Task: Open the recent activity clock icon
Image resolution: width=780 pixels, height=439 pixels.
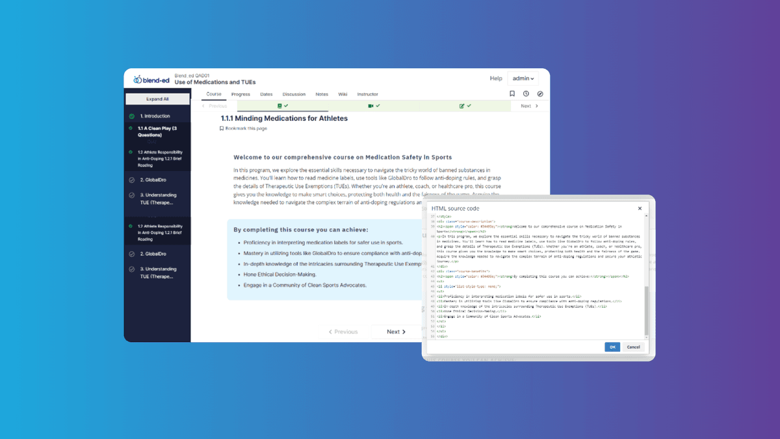Action: [x=526, y=93]
